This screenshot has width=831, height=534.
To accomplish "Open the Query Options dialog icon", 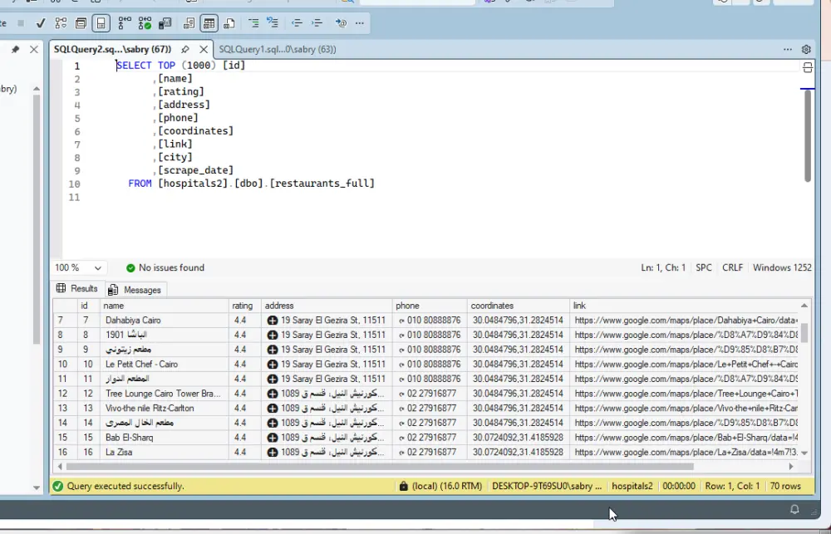I will tap(81, 23).
